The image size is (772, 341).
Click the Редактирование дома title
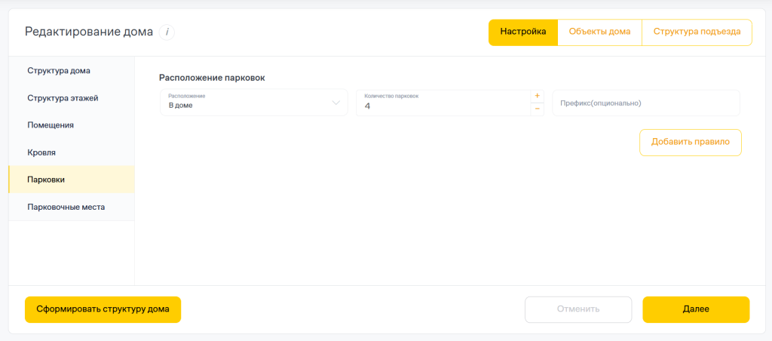tap(89, 32)
